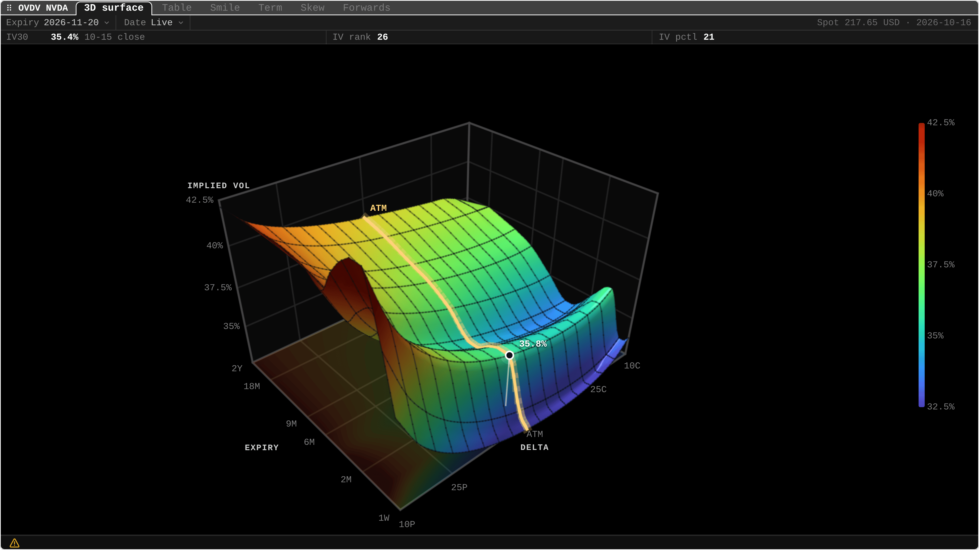Click the 2M expiry axis label
The image size is (979, 550).
346,479
